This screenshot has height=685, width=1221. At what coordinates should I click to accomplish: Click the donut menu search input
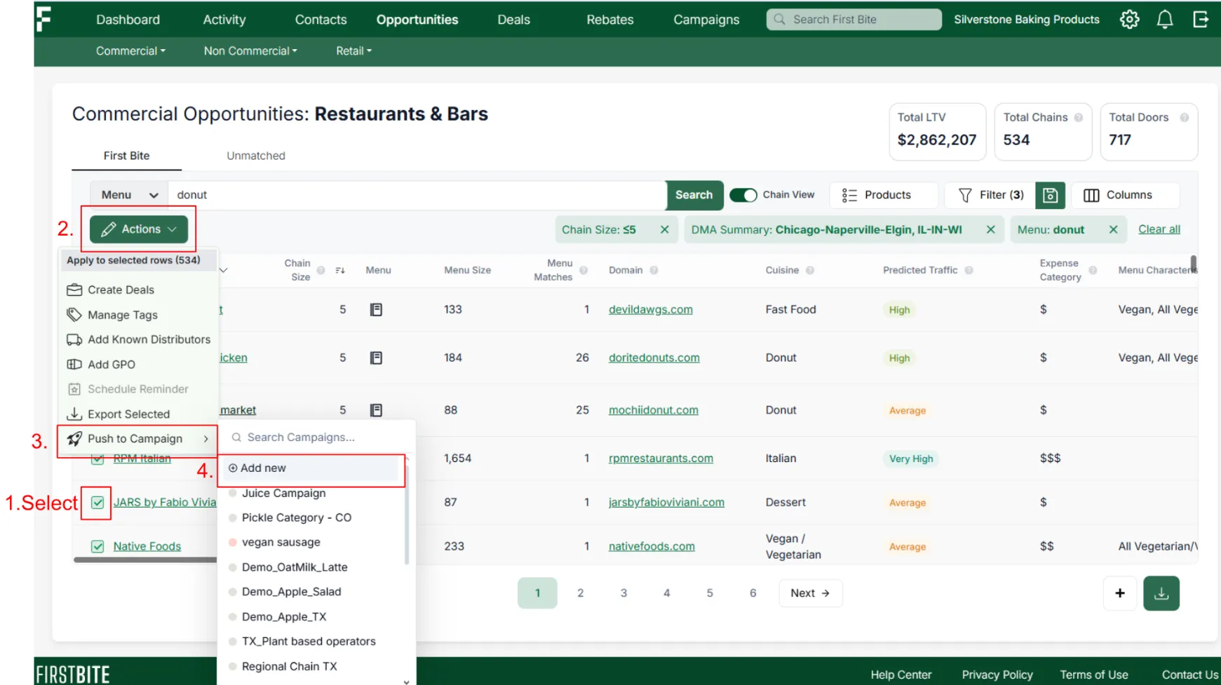pyautogui.click(x=417, y=195)
